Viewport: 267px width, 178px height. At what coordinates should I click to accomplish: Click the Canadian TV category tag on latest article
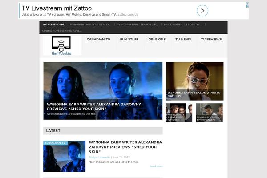(x=55, y=143)
